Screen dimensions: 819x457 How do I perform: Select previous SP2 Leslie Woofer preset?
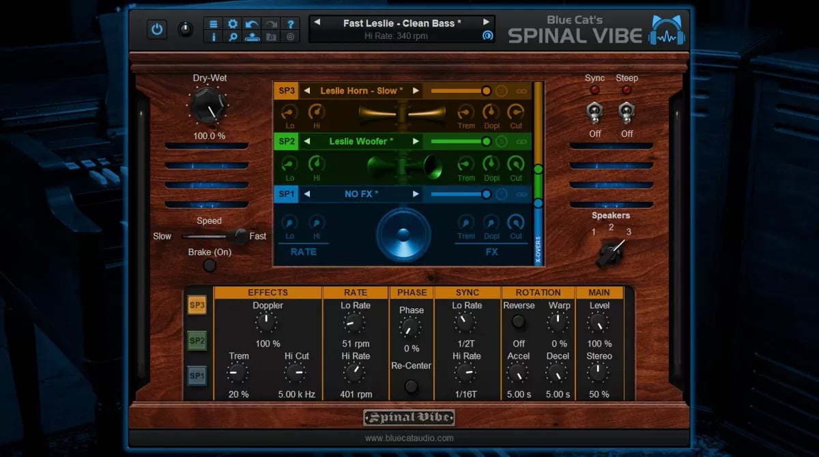tap(307, 141)
